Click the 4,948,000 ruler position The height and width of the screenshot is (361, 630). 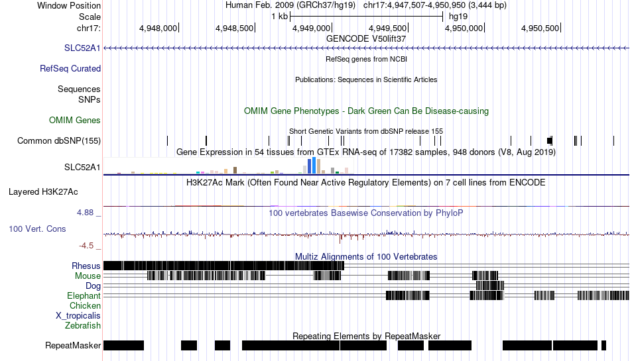(158, 28)
